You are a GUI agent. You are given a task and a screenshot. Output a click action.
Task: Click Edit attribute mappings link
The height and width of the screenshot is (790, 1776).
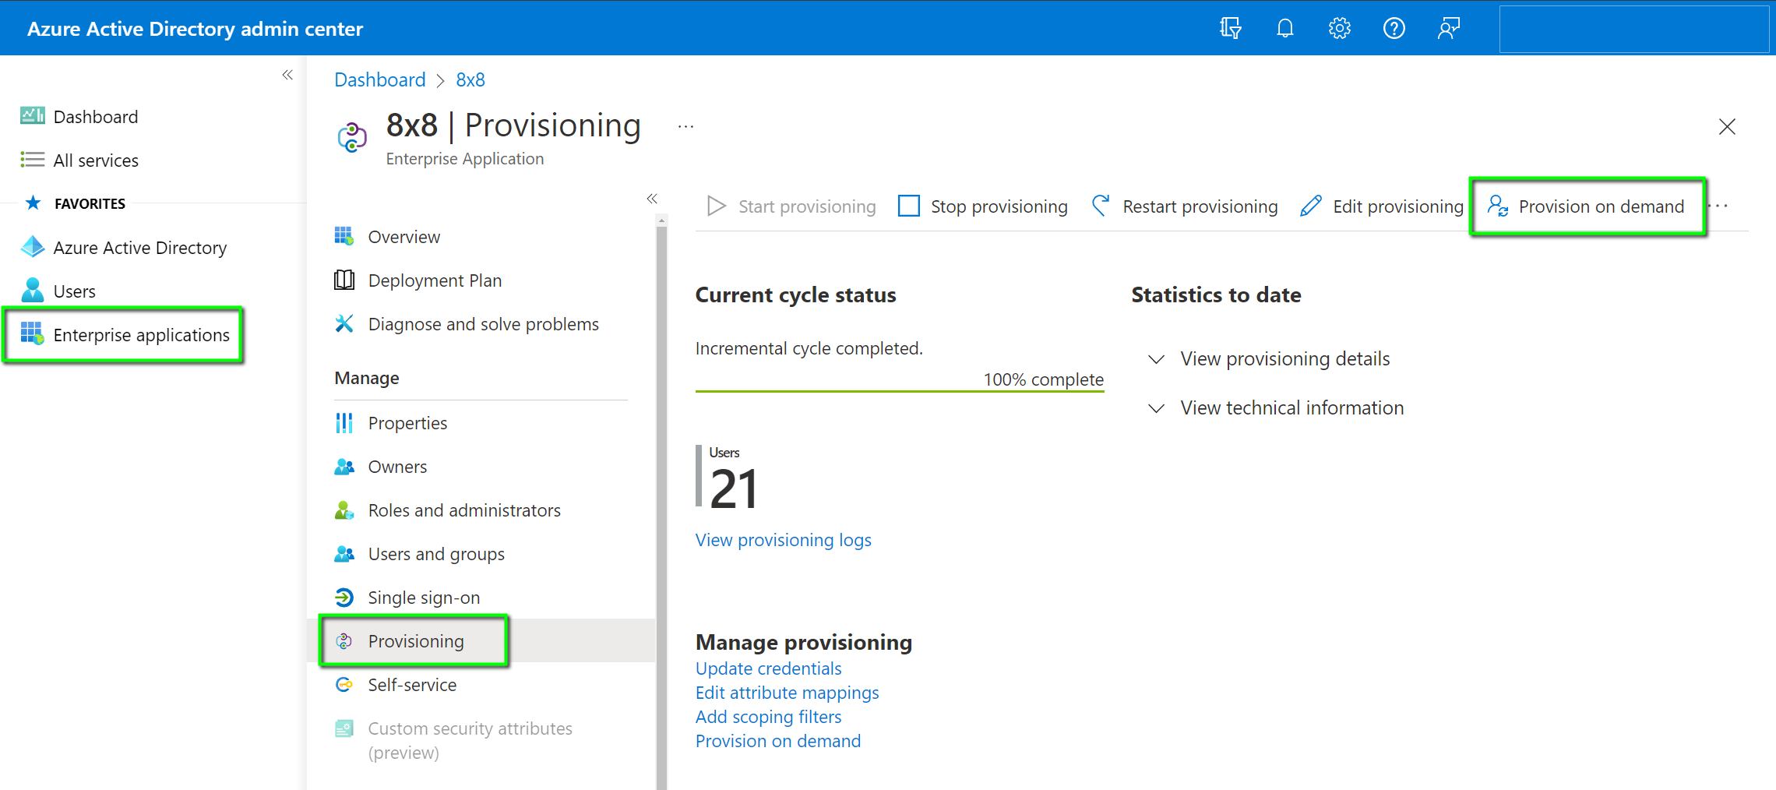[x=787, y=693]
